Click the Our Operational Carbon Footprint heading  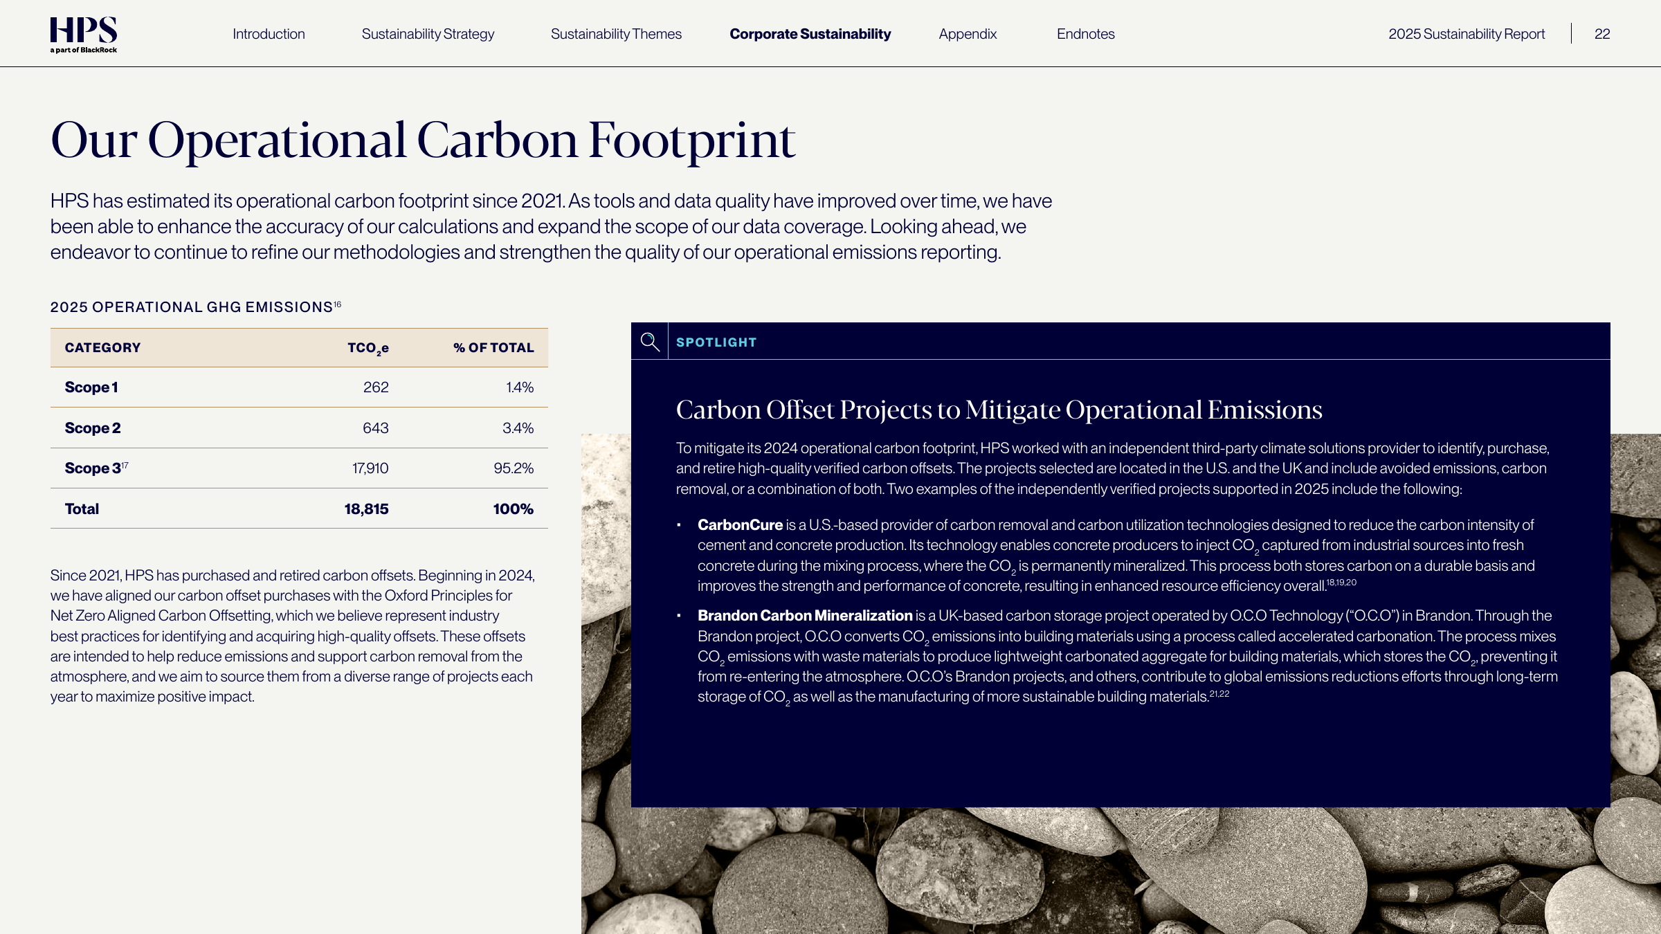coord(423,140)
